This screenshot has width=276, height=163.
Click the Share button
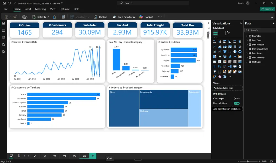tap(267, 9)
